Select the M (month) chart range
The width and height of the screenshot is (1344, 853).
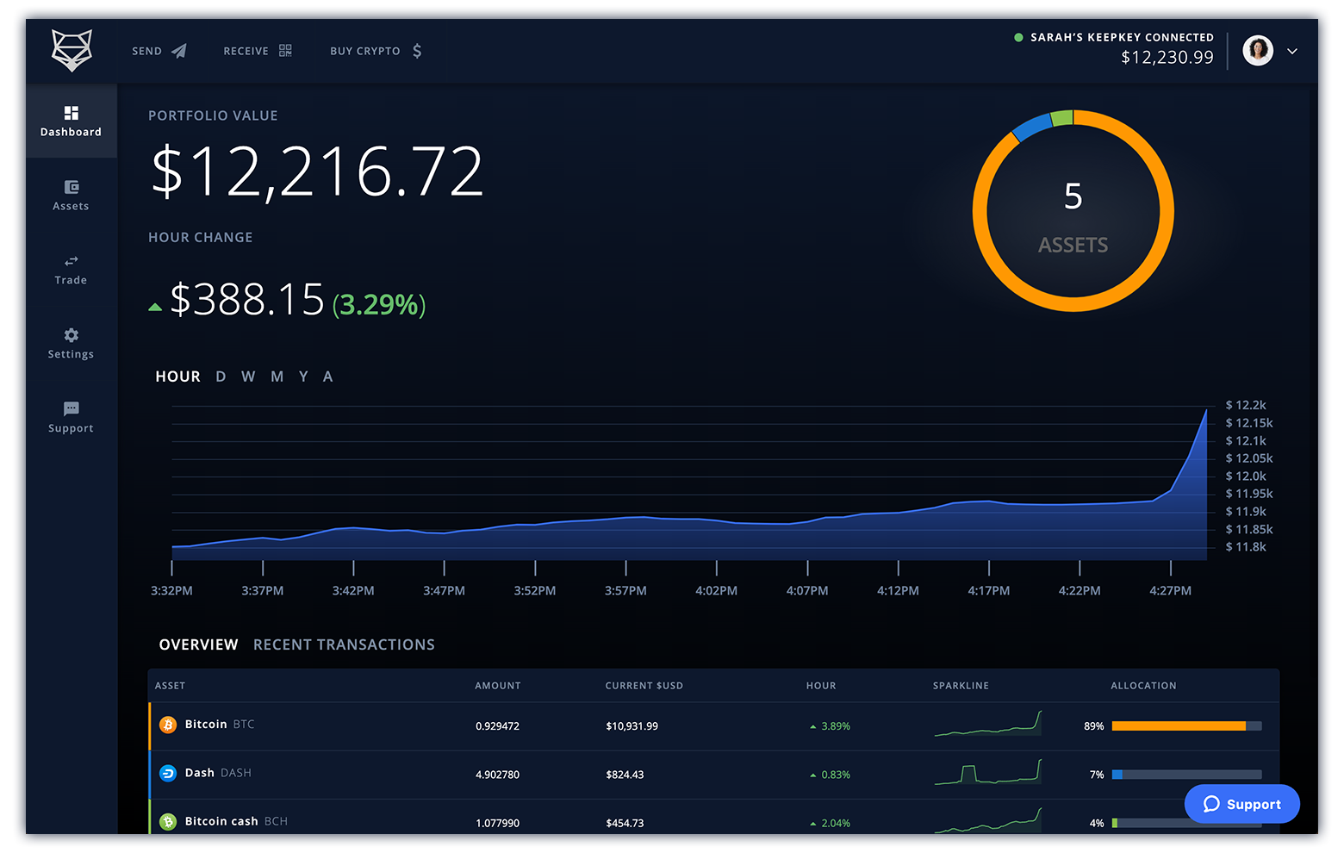pyautogui.click(x=277, y=377)
